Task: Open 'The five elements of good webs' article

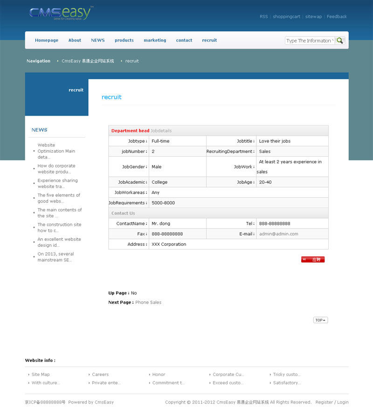Action: pos(59,198)
